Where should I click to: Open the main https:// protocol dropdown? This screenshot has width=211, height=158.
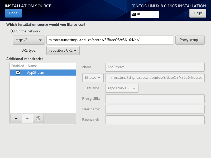(29, 40)
